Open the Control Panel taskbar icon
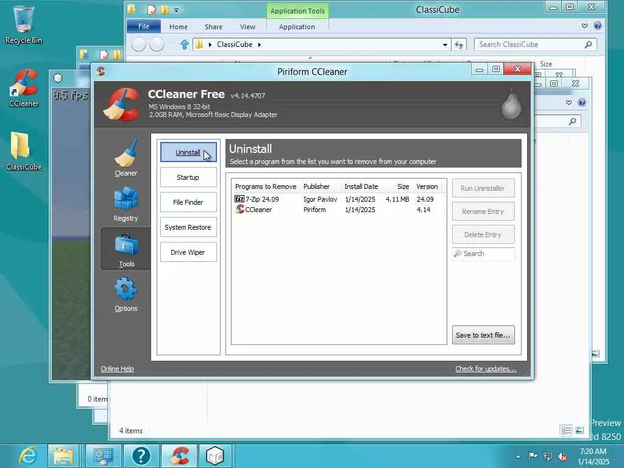Screen dimensions: 624x468 pyautogui.click(x=102, y=456)
